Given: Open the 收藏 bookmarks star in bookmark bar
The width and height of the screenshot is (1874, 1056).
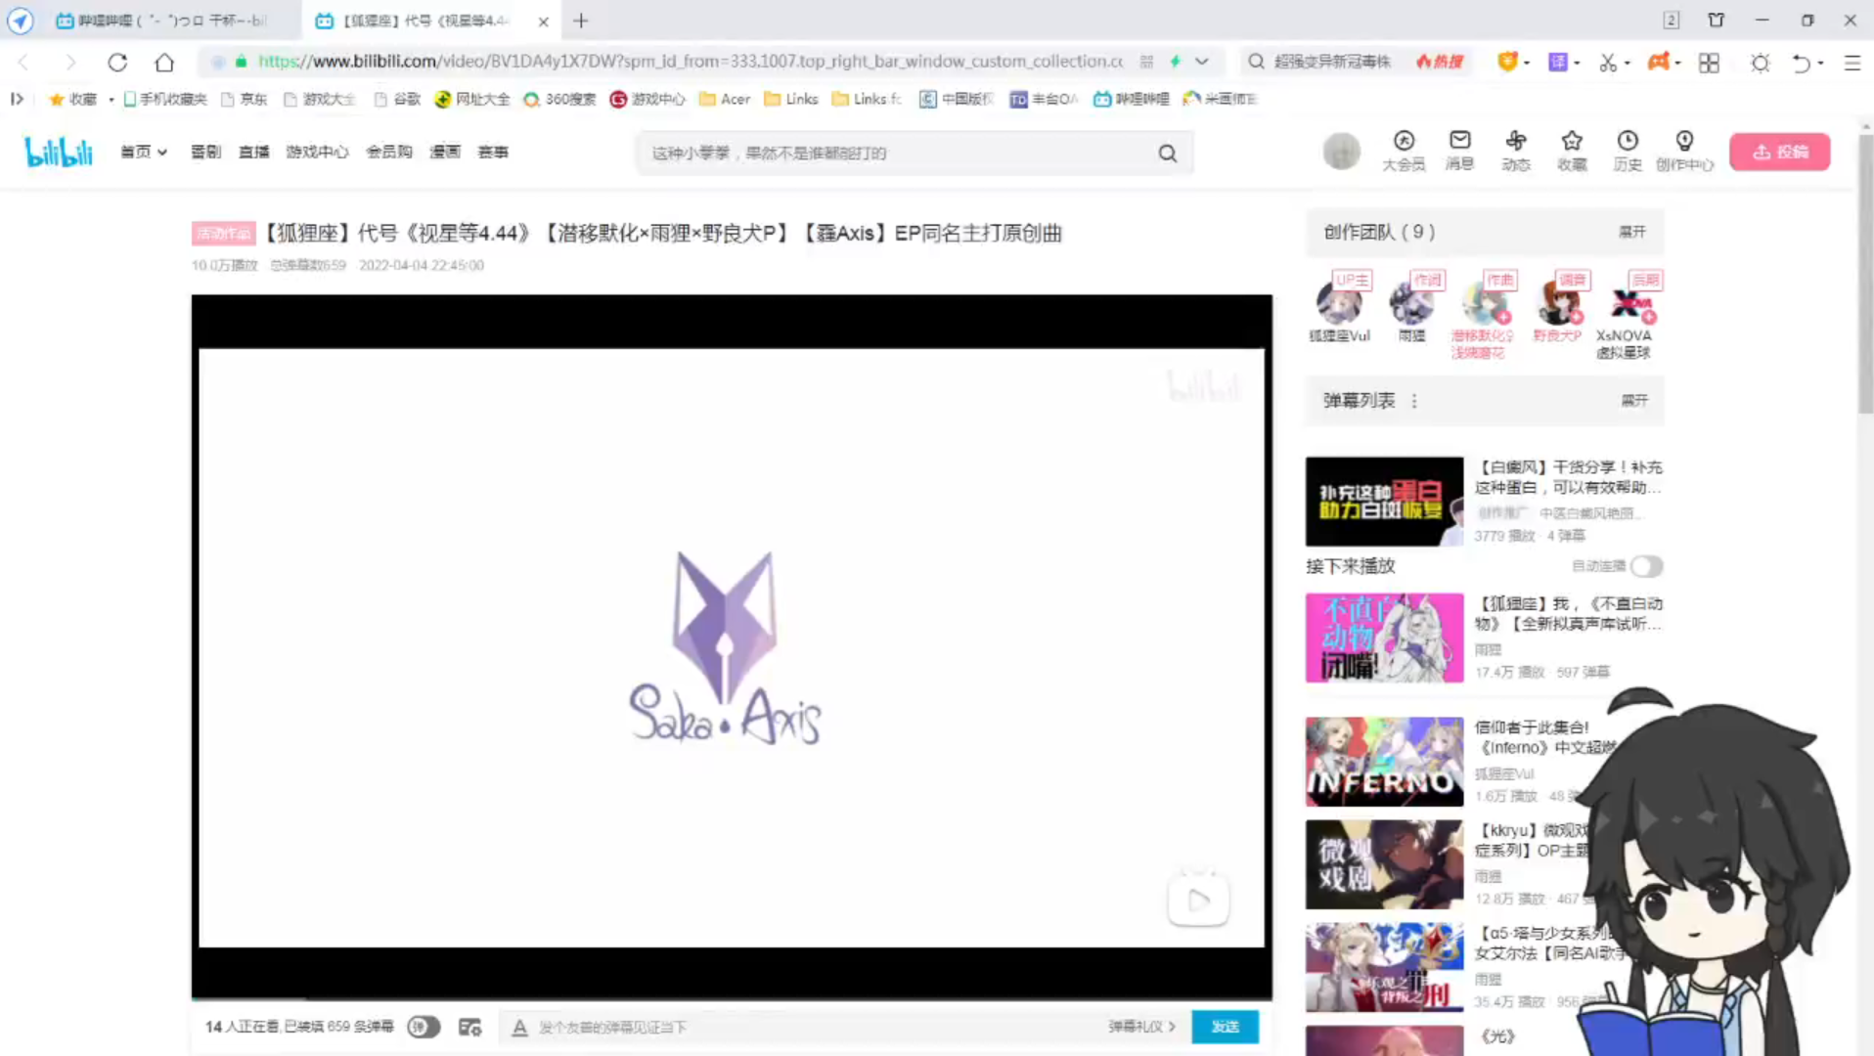Looking at the screenshot, I should click(x=72, y=99).
